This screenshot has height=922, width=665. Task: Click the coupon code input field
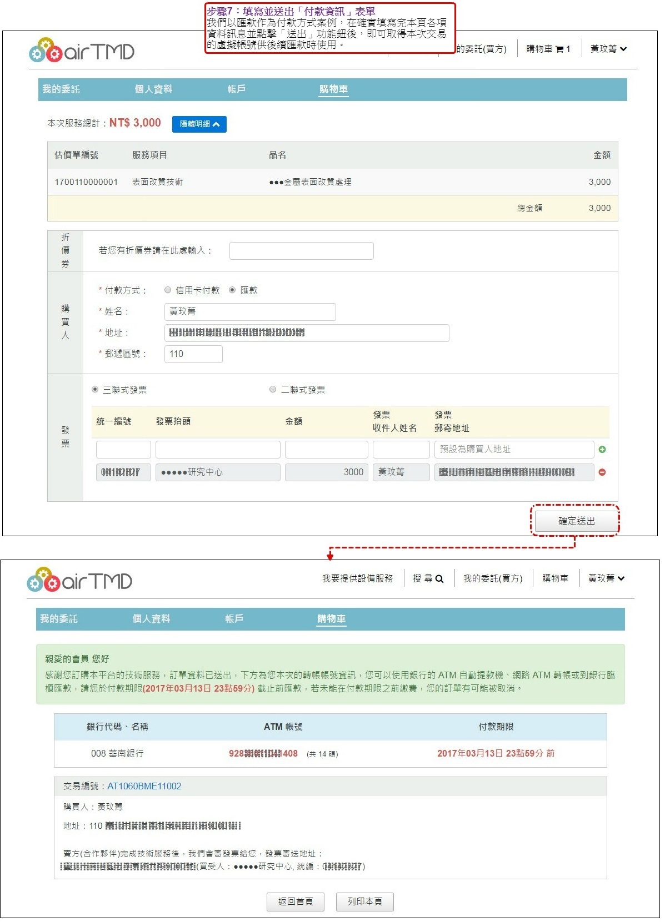click(x=301, y=251)
